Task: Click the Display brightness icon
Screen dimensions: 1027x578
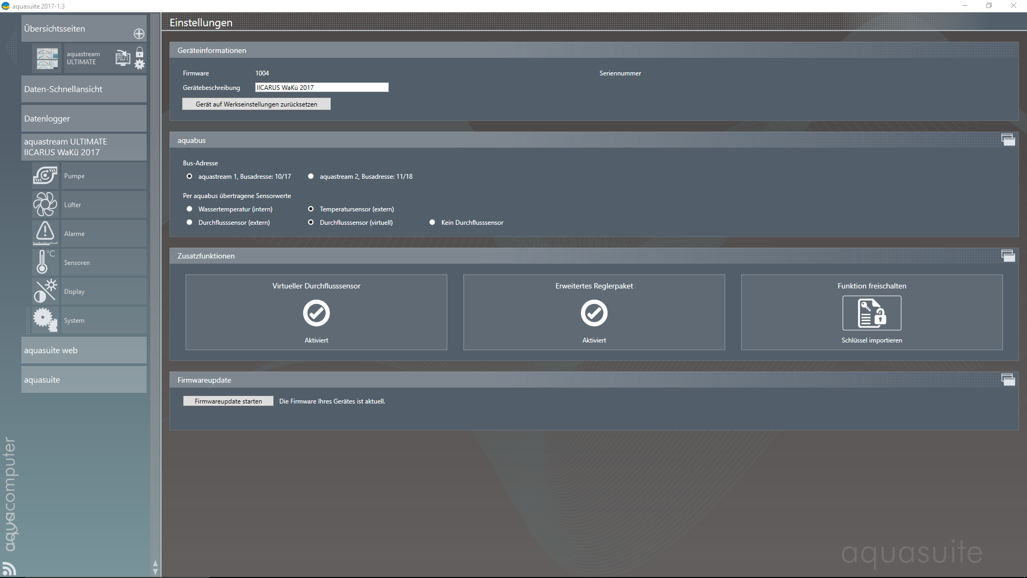Action: (x=45, y=291)
